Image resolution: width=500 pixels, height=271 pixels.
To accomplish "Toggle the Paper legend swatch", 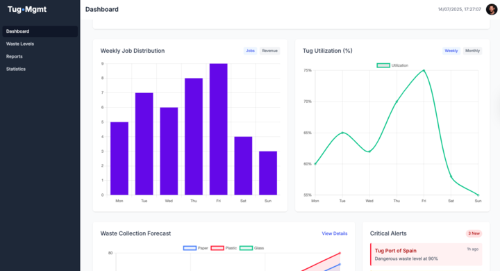I will (x=190, y=248).
